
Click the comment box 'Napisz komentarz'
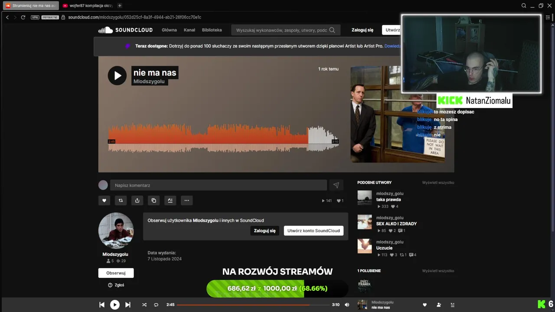[218, 185]
